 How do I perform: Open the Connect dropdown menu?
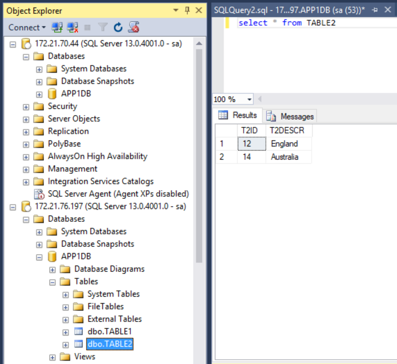click(x=25, y=27)
